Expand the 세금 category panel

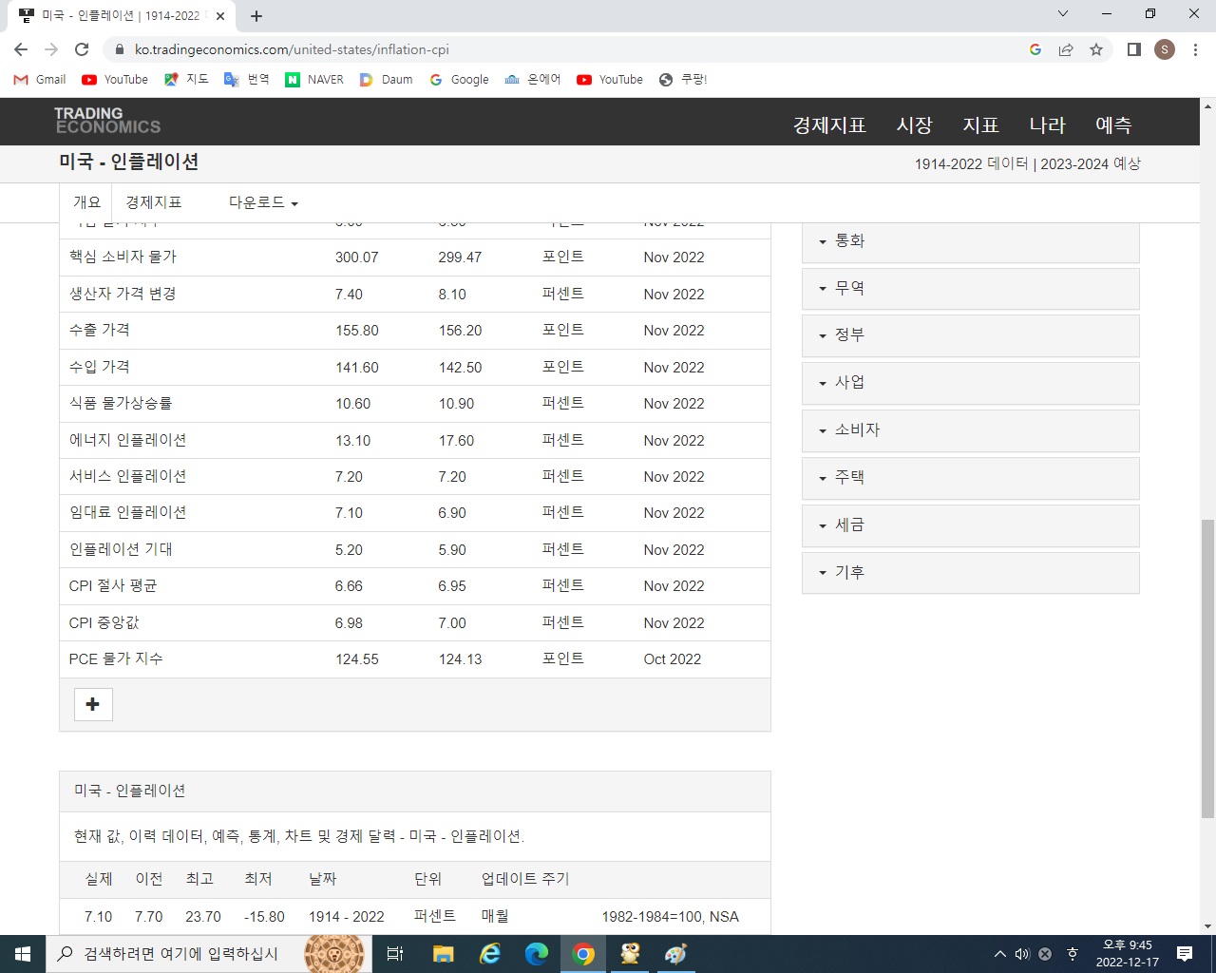970,525
